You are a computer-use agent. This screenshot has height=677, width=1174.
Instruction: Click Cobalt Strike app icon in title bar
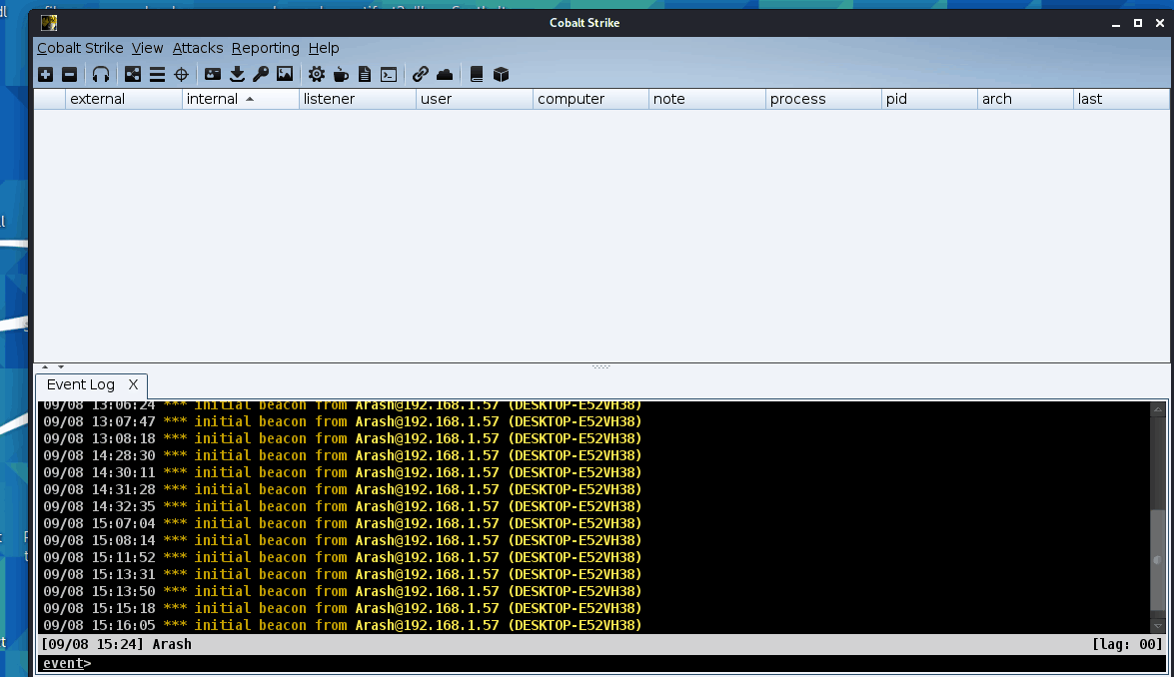tap(49, 23)
